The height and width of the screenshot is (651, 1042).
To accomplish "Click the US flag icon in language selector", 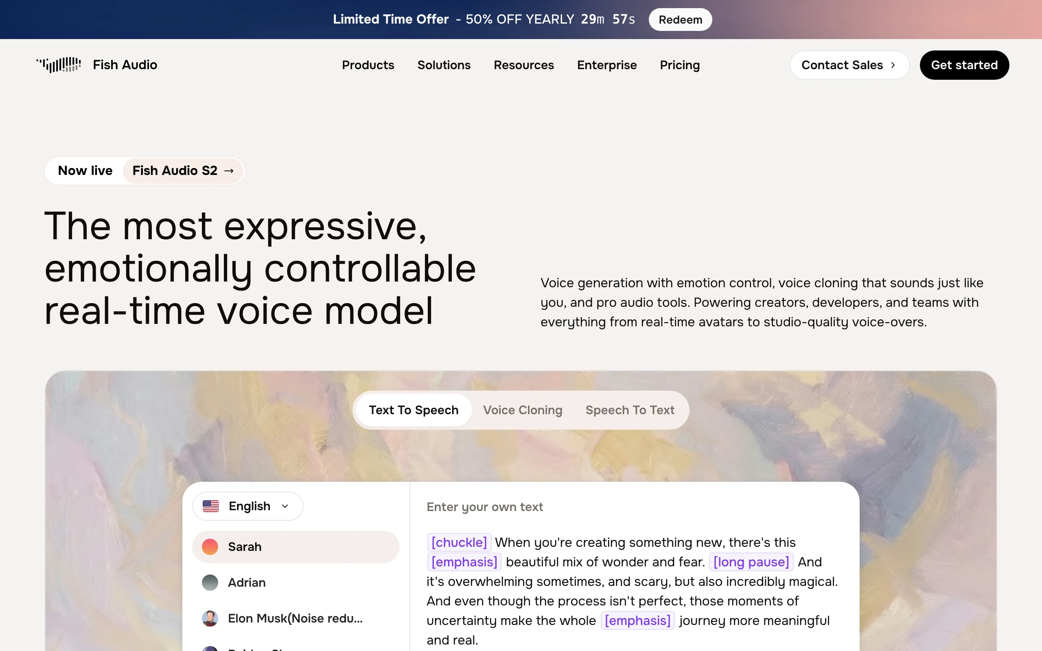I will (x=210, y=506).
